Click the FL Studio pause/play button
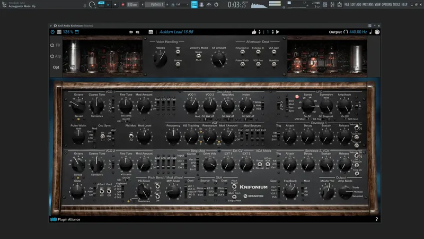The height and width of the screenshot is (239, 424). [108, 5]
